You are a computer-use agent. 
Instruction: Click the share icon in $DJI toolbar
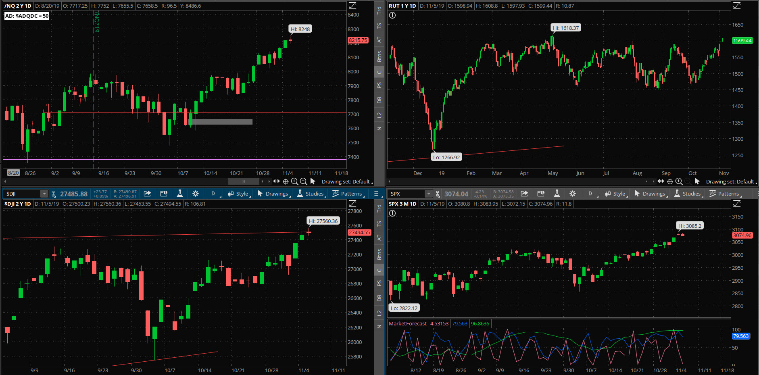147,194
